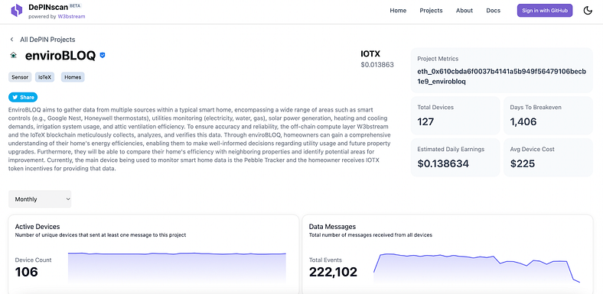Image resolution: width=603 pixels, height=294 pixels.
Task: Go back to All DePIN Projects
Action: (47, 40)
